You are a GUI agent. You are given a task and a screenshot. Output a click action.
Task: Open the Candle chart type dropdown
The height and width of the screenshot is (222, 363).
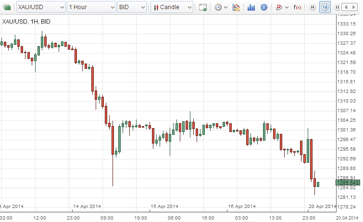point(172,7)
